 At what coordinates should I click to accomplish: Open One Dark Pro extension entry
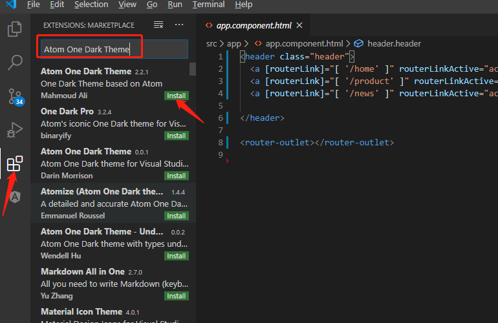[113, 123]
